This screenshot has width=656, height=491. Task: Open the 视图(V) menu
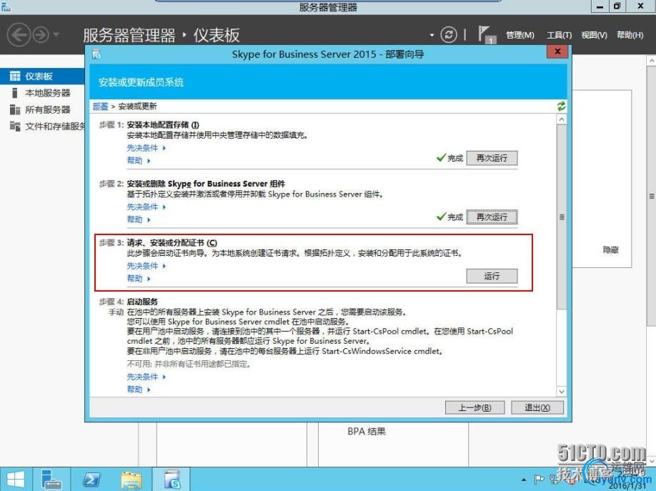594,35
